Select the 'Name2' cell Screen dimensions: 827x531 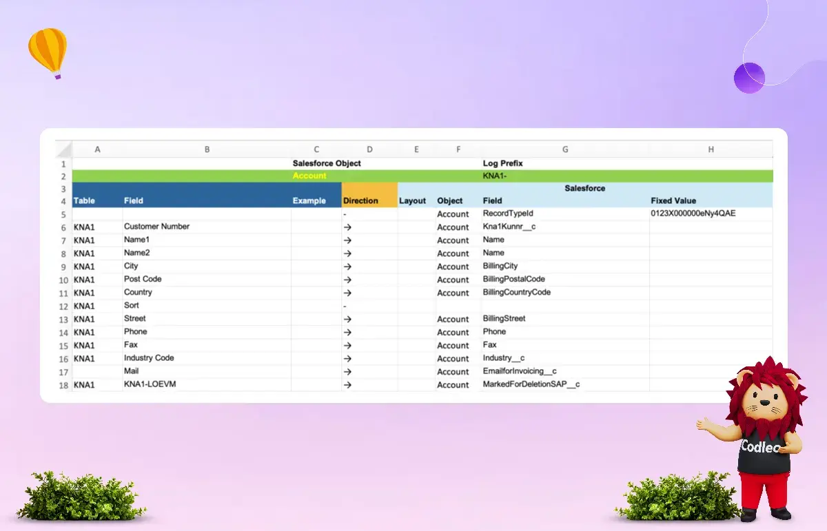coord(207,253)
